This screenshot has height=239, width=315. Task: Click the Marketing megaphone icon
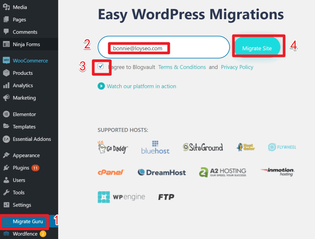click(x=6, y=98)
